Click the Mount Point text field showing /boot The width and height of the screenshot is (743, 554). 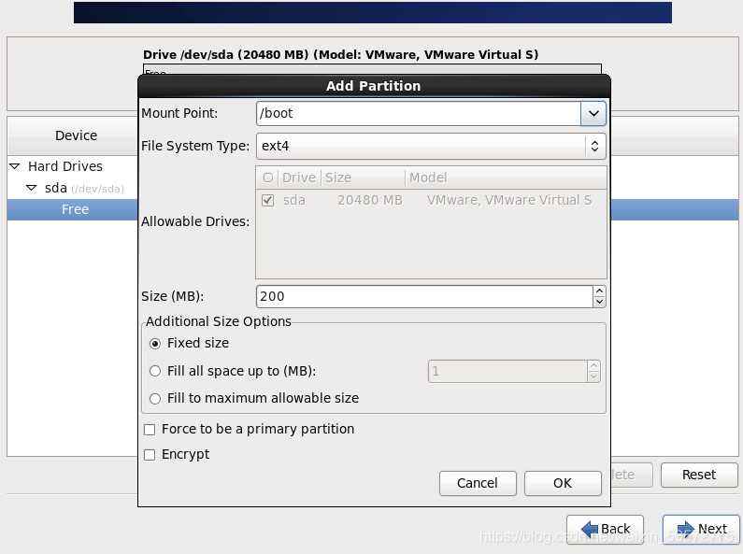click(419, 113)
